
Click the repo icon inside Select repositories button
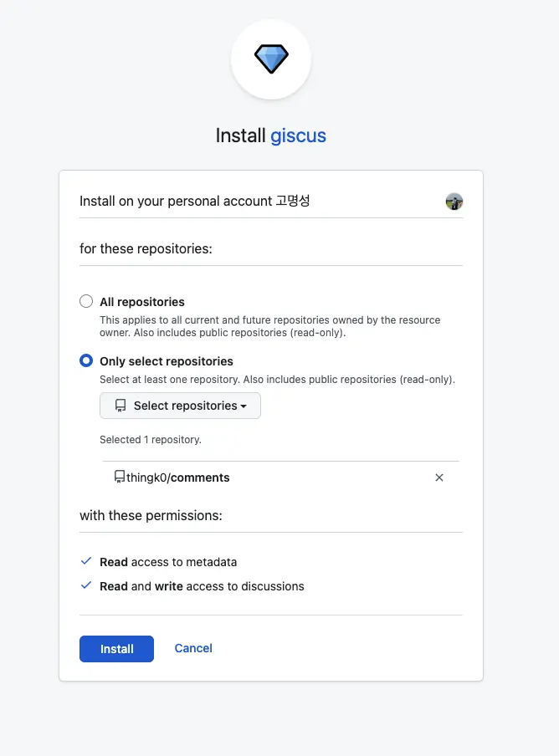point(121,406)
